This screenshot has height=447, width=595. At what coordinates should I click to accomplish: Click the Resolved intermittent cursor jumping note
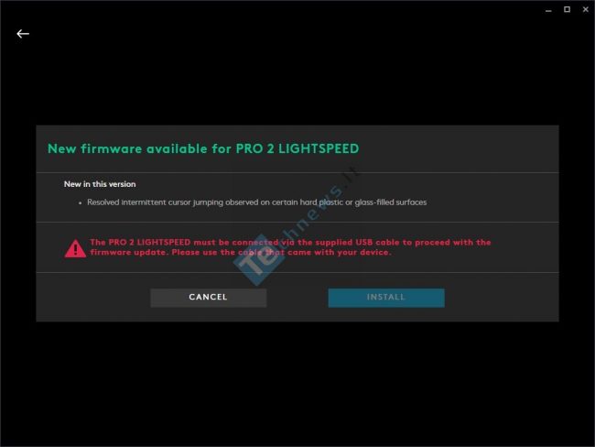point(256,202)
